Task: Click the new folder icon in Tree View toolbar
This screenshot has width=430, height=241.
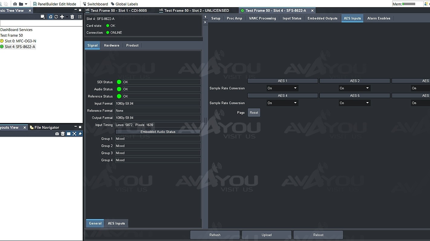Action: (x=43, y=17)
